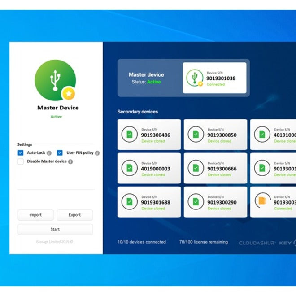Click the orange connected device icon
This screenshot has width=296, height=296.
click(x=262, y=202)
